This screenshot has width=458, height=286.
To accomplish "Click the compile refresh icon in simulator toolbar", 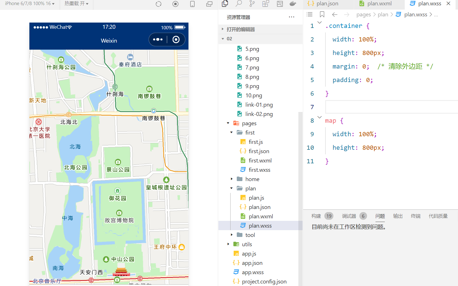I will coord(159,4).
